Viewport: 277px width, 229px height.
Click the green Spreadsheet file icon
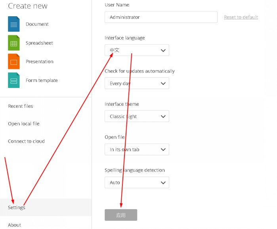tap(14, 43)
